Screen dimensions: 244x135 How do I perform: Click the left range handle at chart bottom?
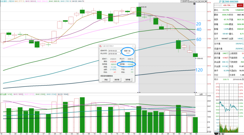click(139, 93)
